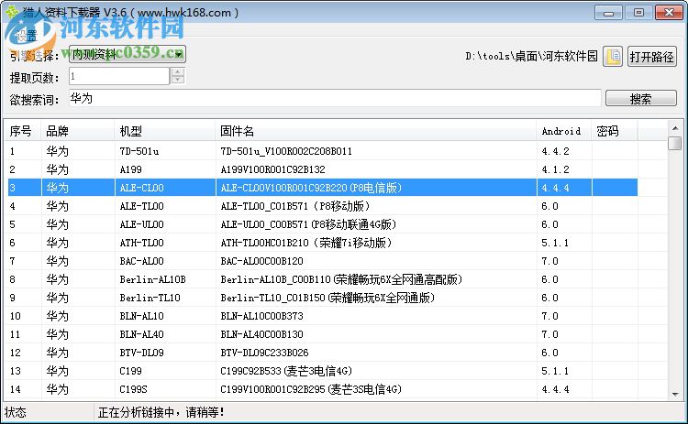Screen dimensions: 688x424
Task: Select firmware BLN-AL40C00B130
Action: (323, 334)
